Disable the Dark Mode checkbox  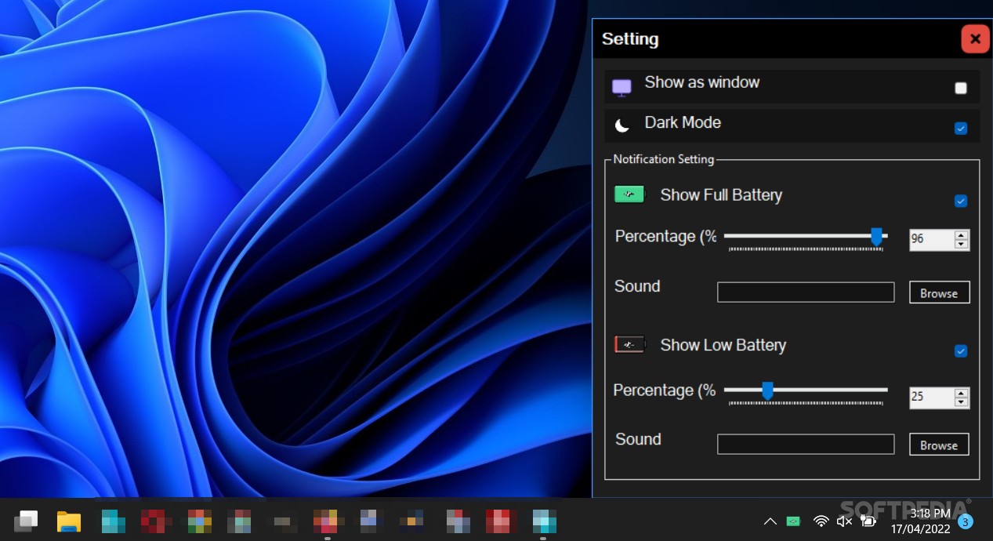point(961,129)
